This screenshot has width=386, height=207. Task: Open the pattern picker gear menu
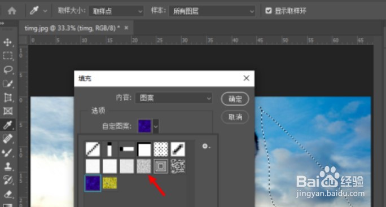[x=206, y=146]
